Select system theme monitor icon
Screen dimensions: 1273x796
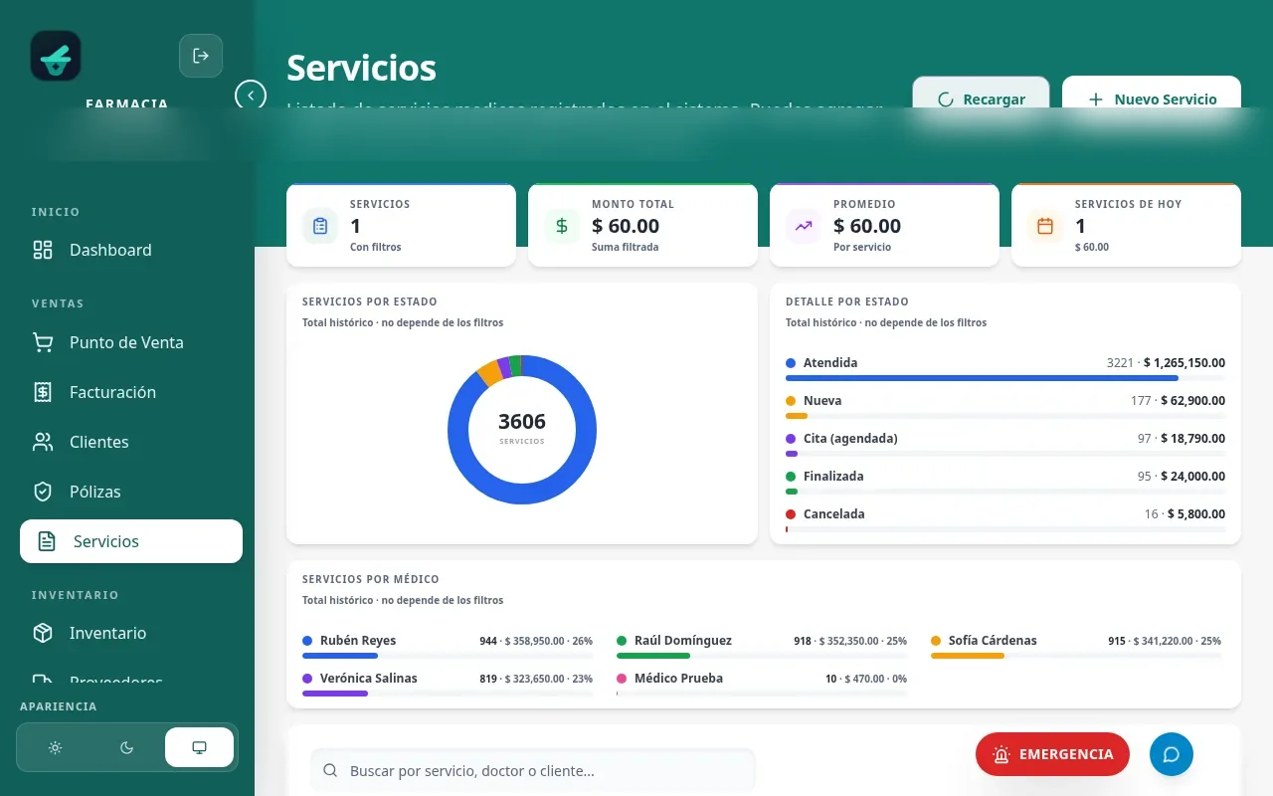199,747
